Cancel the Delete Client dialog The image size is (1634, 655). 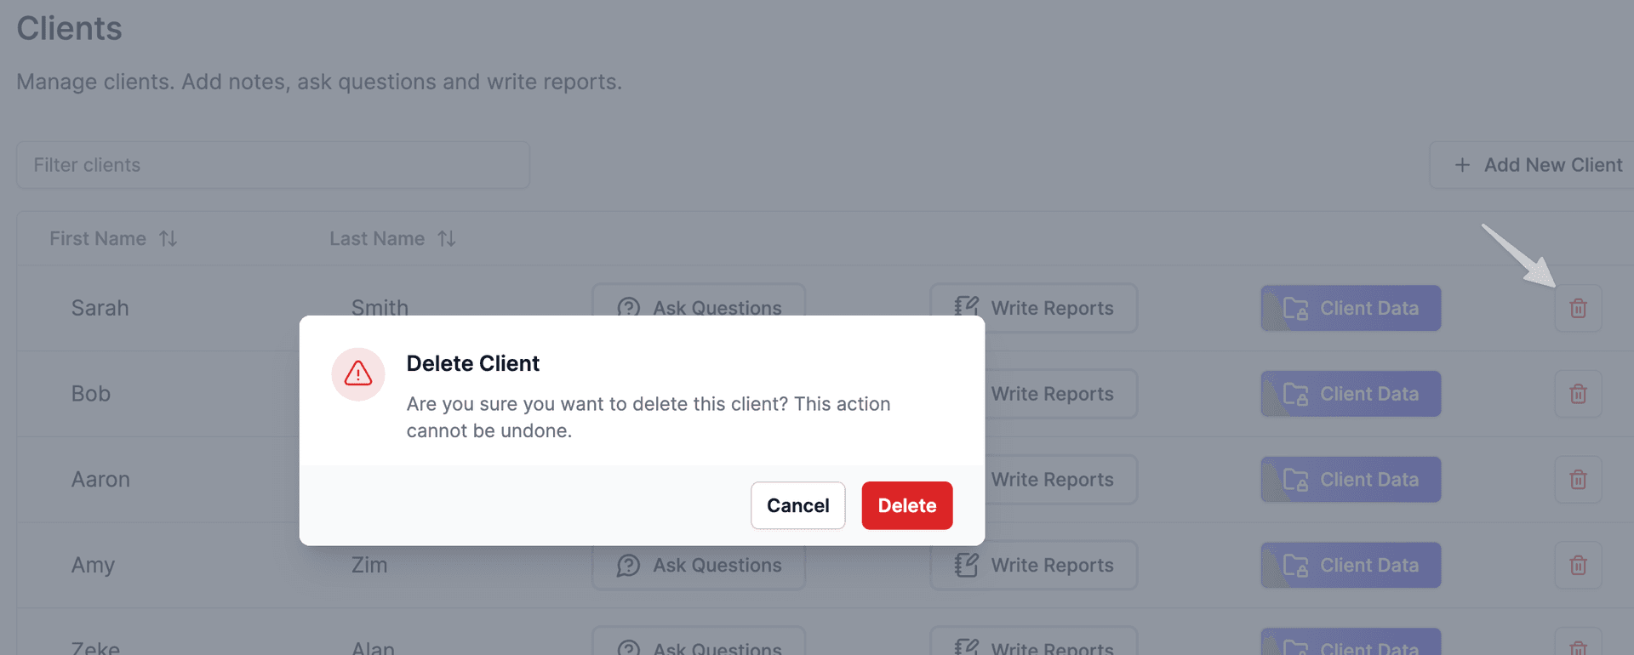point(797,504)
